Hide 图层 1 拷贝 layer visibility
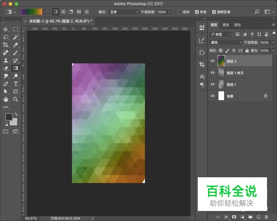 tap(213, 73)
